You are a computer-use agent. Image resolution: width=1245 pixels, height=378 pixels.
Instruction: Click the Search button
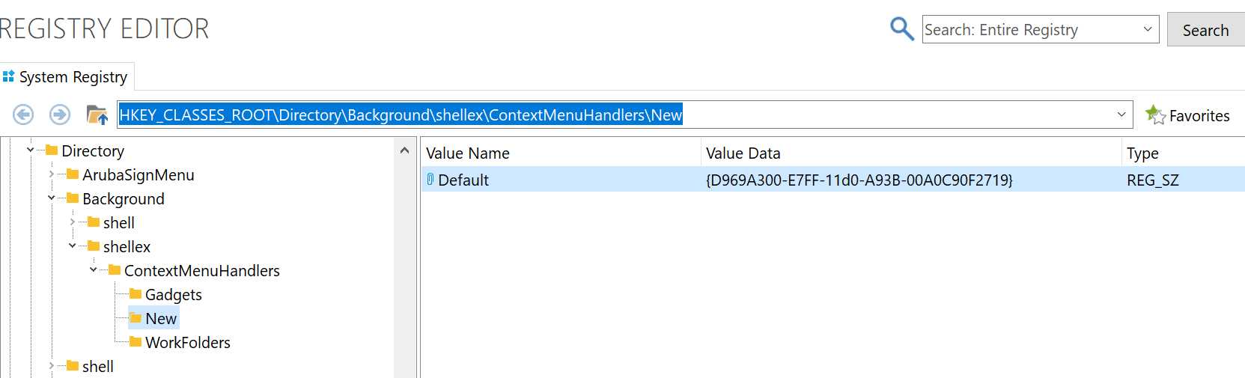click(1205, 30)
